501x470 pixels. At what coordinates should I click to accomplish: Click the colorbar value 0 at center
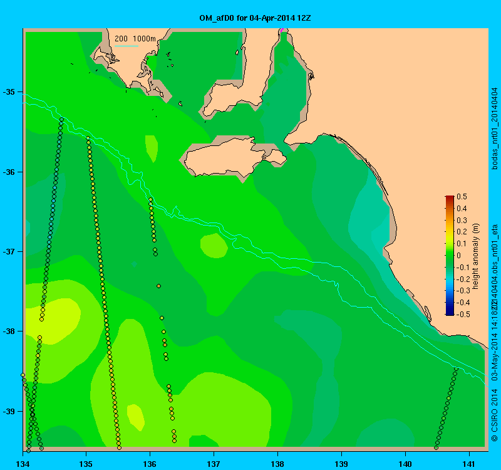pos(459,256)
